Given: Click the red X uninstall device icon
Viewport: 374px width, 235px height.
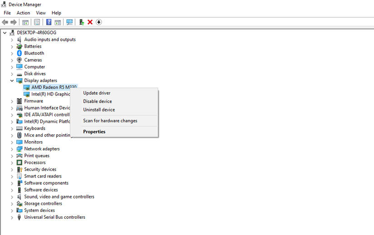Looking at the screenshot, I should (90, 22).
